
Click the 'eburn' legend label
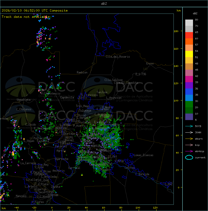tap(199, 139)
